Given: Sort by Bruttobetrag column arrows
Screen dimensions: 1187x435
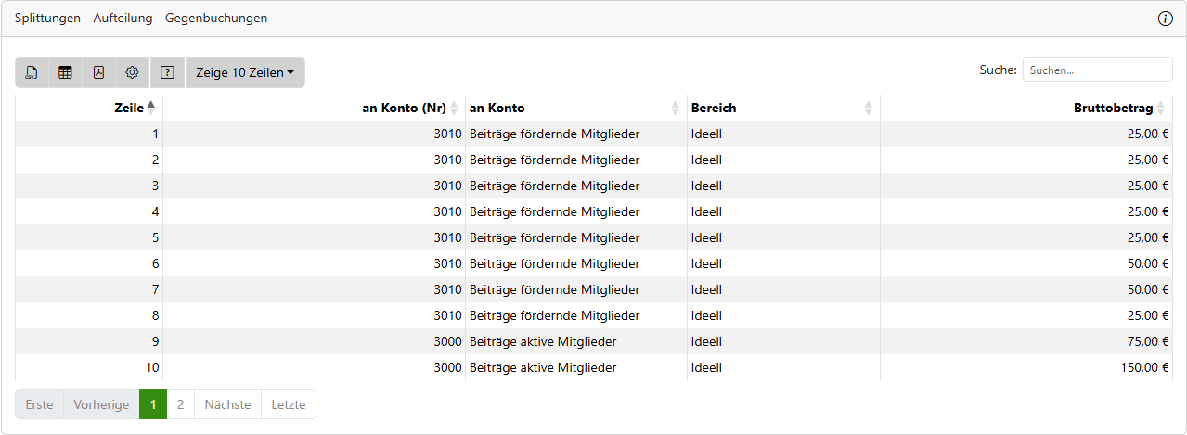Looking at the screenshot, I should coord(1160,108).
